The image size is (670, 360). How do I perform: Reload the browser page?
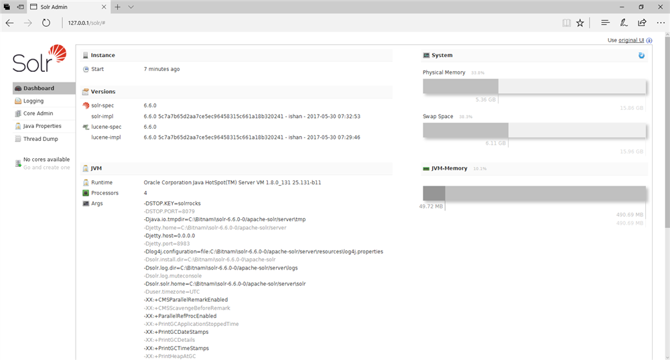[46, 23]
